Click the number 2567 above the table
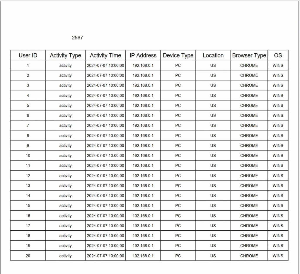 pyautogui.click(x=77, y=38)
